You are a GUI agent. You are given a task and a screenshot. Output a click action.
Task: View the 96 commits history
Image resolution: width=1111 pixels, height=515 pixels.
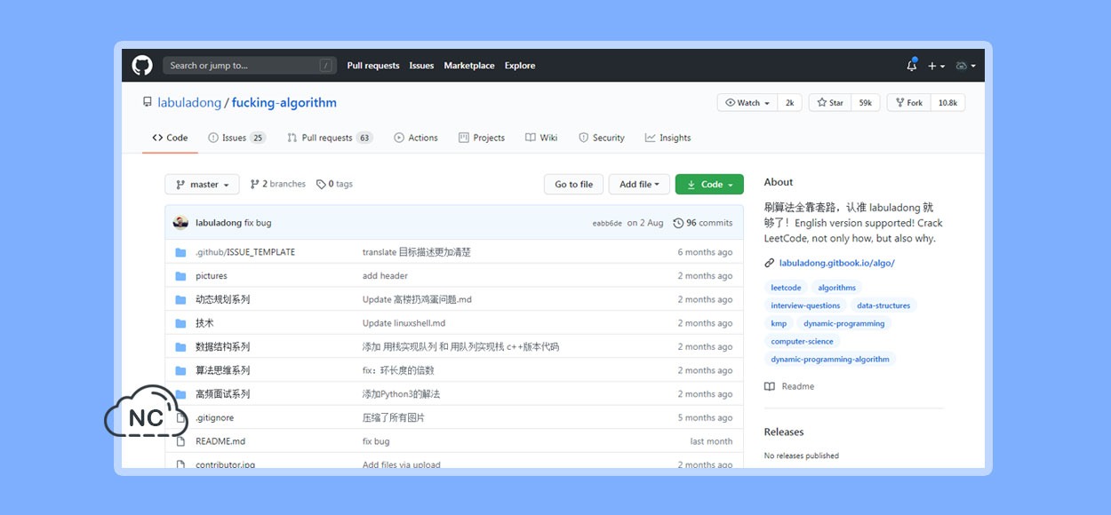click(x=703, y=223)
